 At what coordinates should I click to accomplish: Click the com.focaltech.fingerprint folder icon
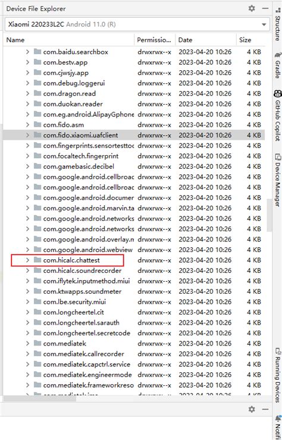[37, 156]
